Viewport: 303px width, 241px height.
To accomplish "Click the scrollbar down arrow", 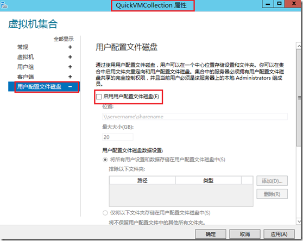I will click(299, 221).
